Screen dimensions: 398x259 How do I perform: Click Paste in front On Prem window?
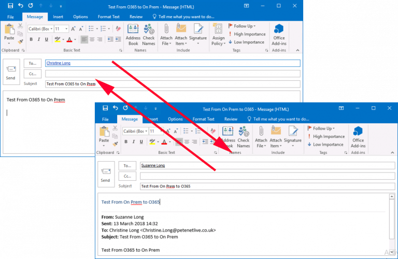coord(104,136)
